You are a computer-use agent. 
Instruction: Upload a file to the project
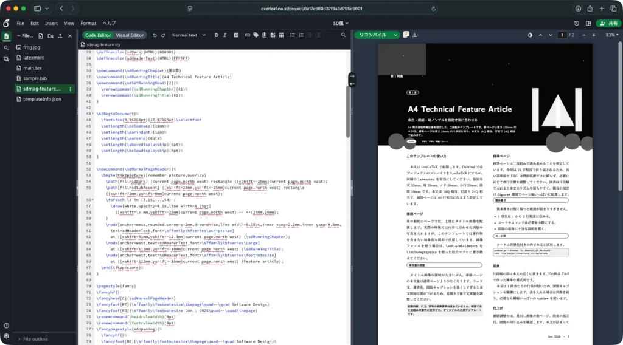click(x=60, y=36)
